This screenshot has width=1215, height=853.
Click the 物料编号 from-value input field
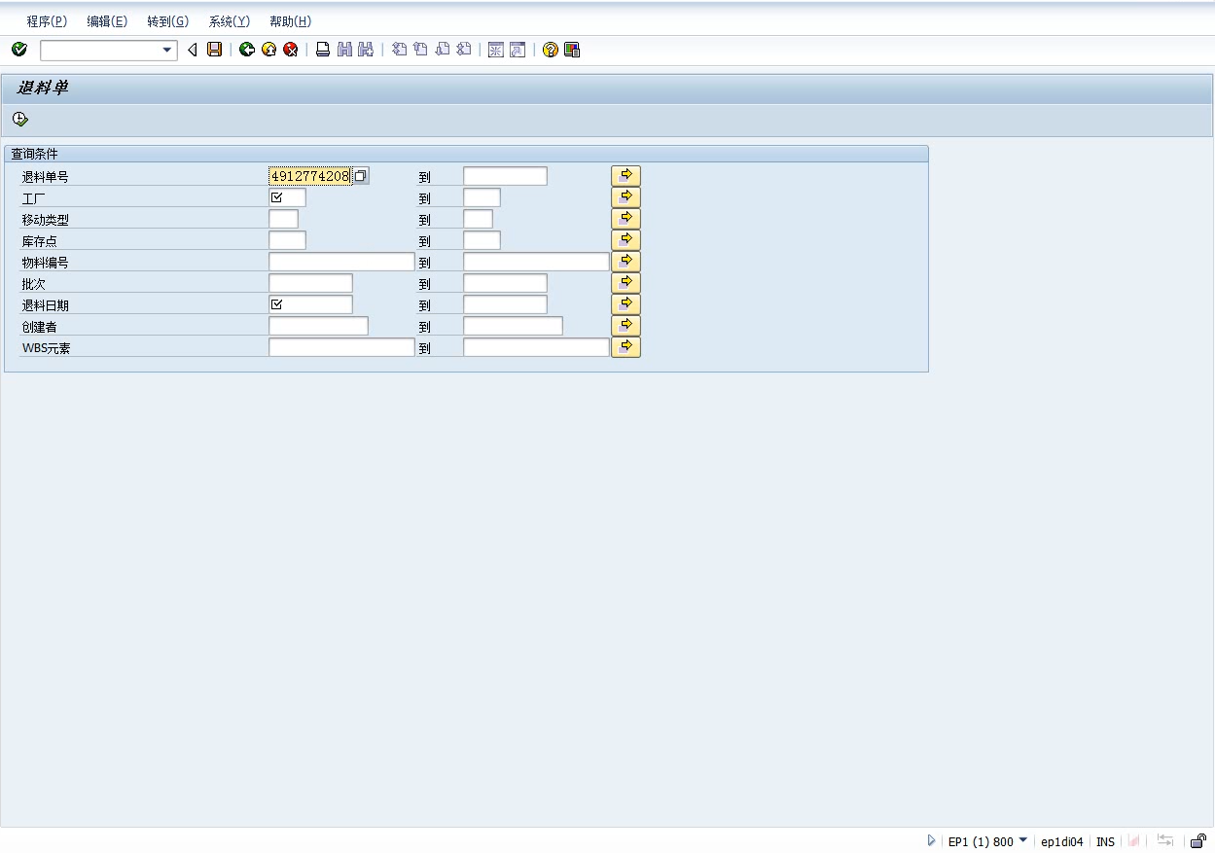341,262
